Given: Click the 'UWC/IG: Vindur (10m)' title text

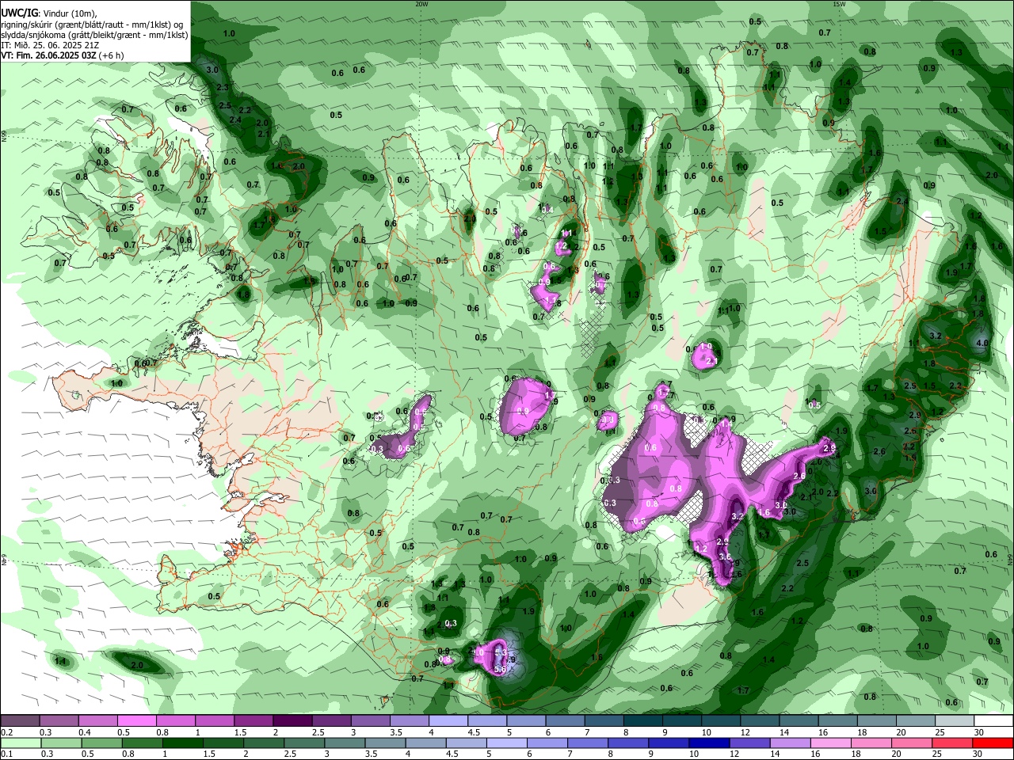Looking at the screenshot, I should click(x=48, y=13).
